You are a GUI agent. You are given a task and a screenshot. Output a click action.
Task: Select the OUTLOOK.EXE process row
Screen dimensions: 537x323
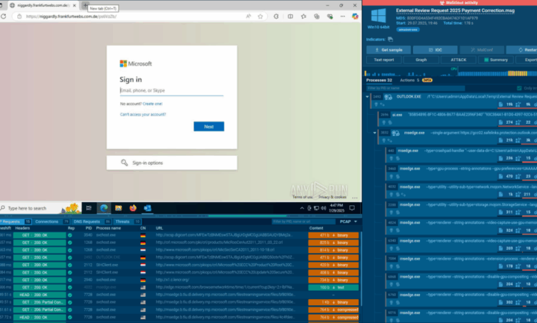(x=454, y=100)
